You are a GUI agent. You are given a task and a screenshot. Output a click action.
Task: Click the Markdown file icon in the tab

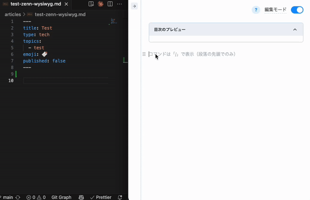point(5,4)
